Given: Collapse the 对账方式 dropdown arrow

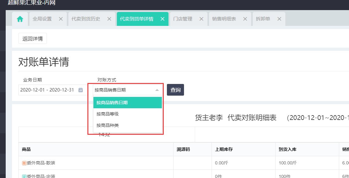Looking at the screenshot, I should pos(157,90).
